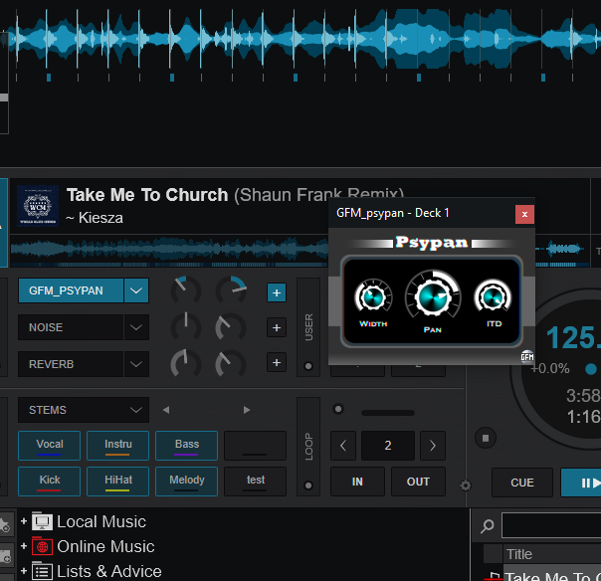
Task: Adjust first knob in NOISE row
Action: (186, 327)
